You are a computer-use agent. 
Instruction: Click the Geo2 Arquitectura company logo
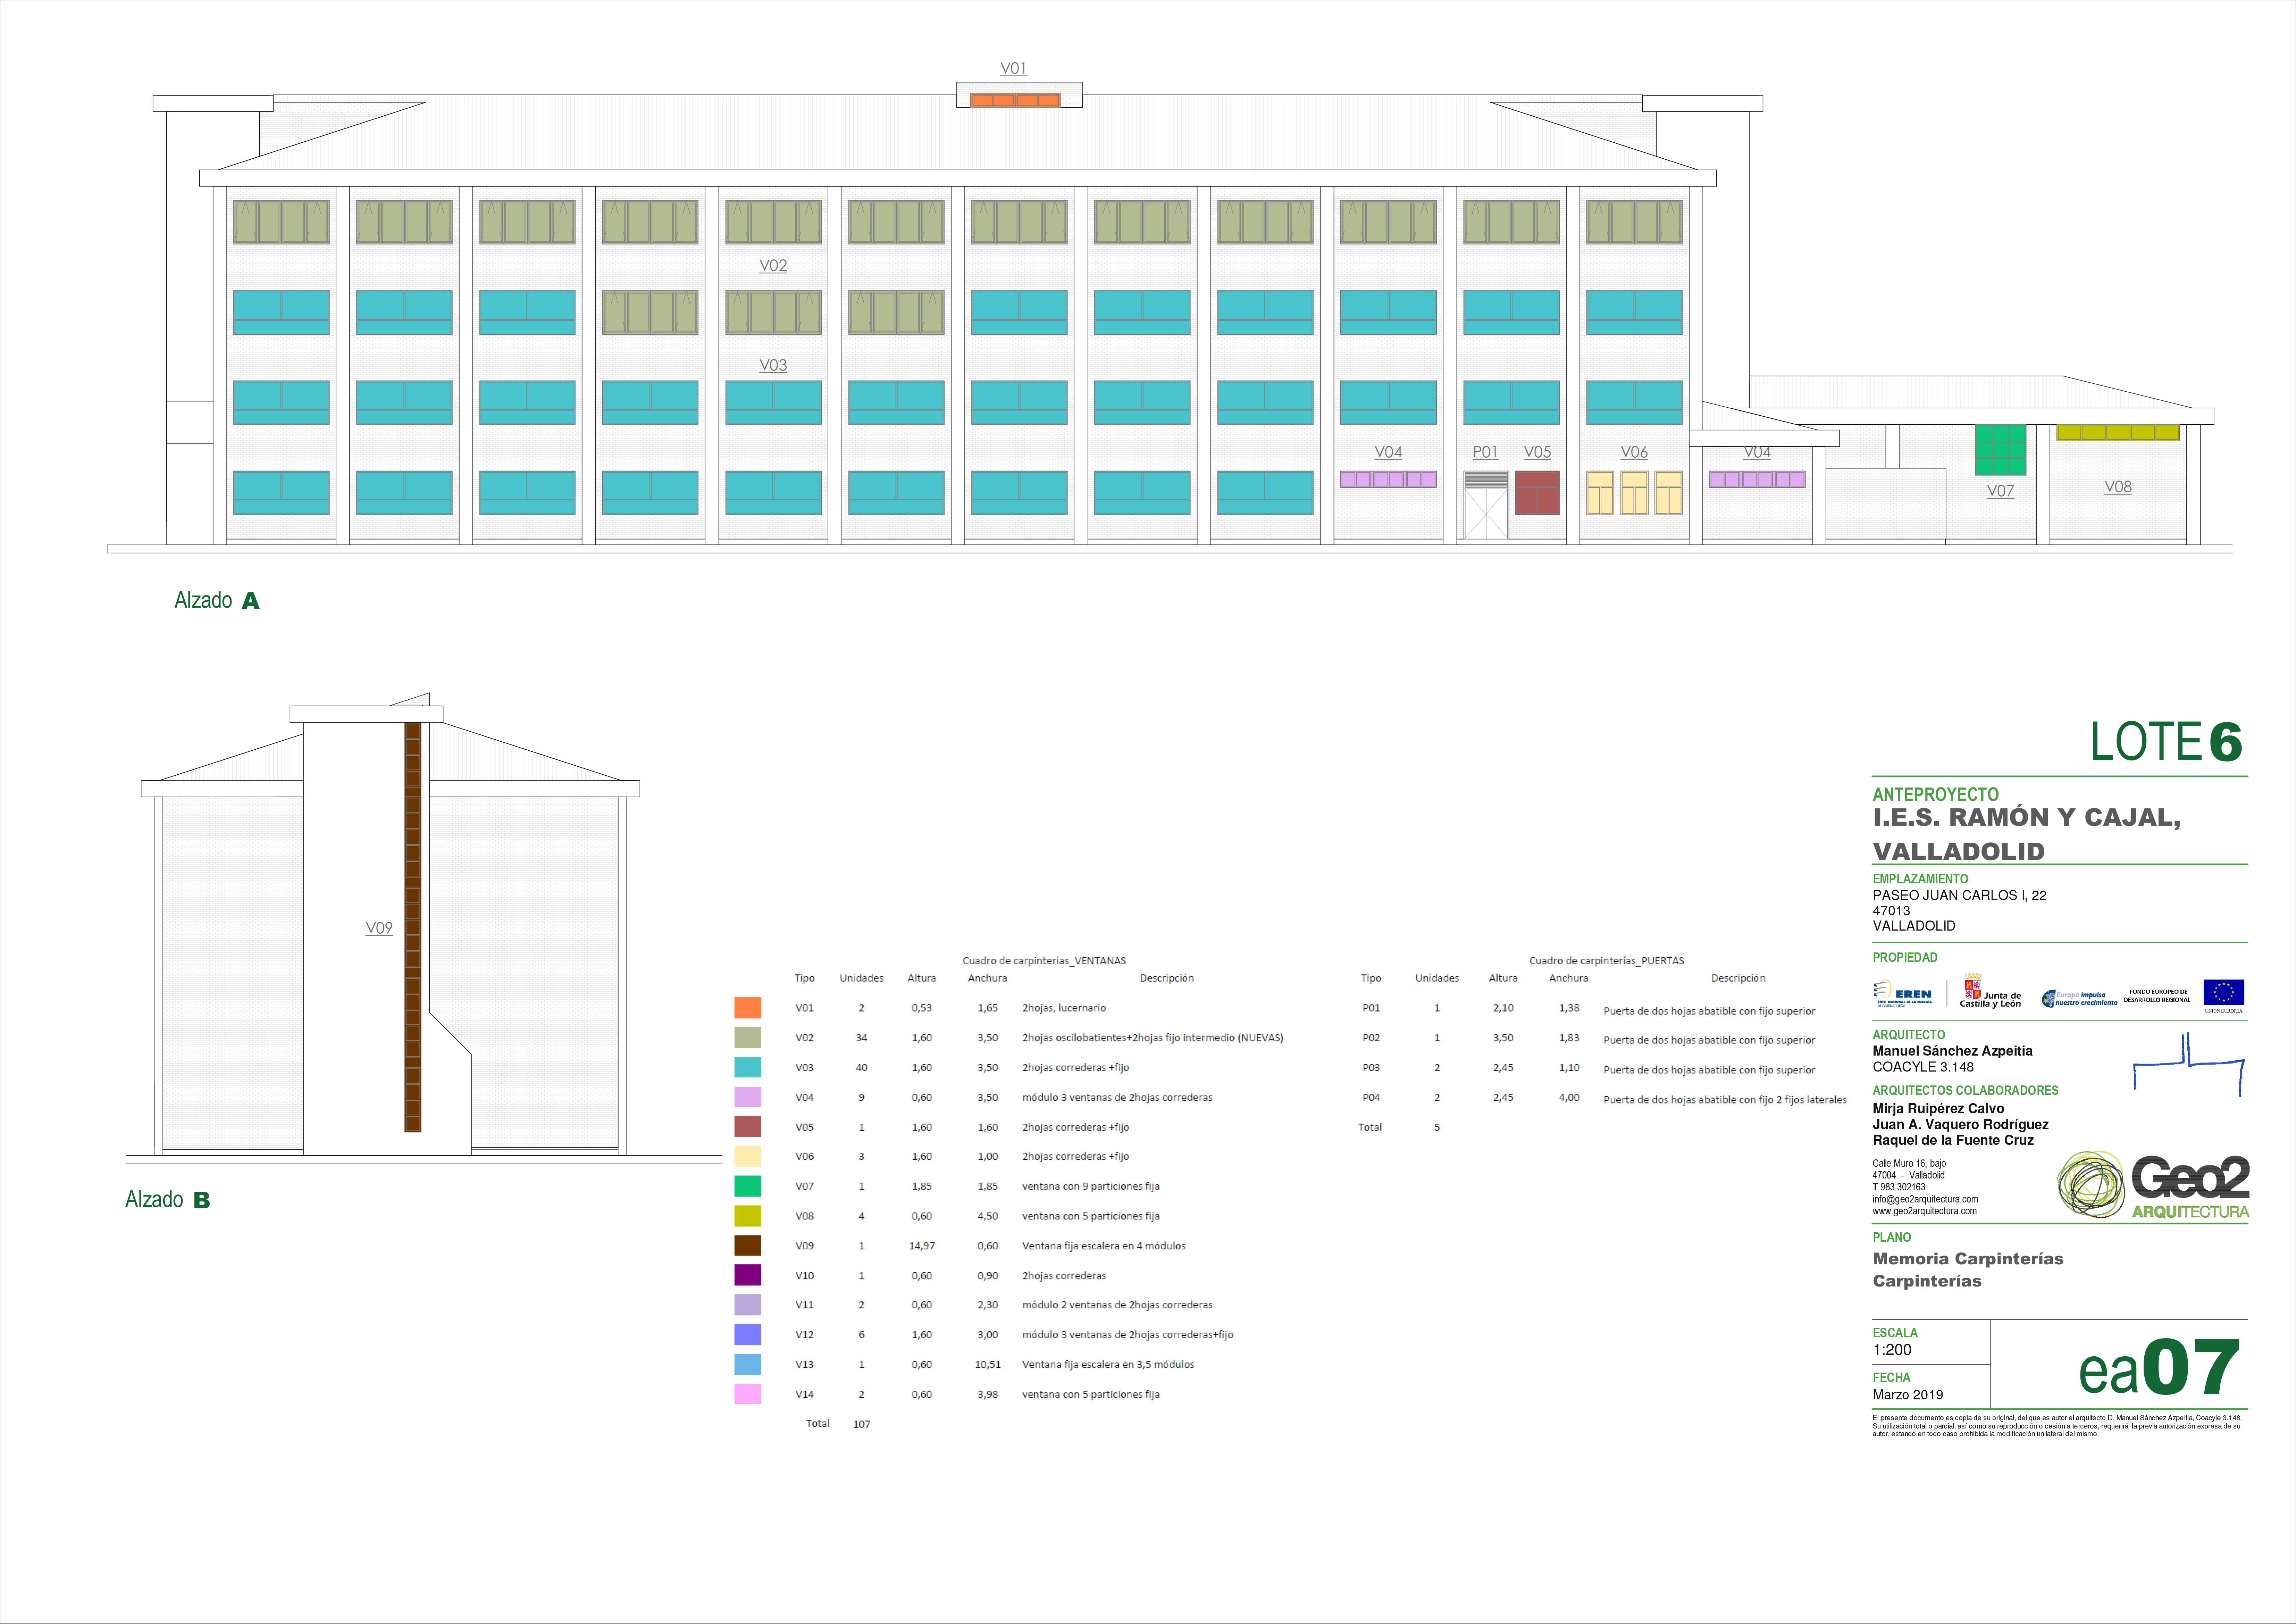tap(2153, 1185)
